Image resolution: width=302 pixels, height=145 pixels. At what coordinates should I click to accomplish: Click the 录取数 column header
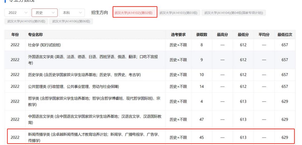click(201, 34)
